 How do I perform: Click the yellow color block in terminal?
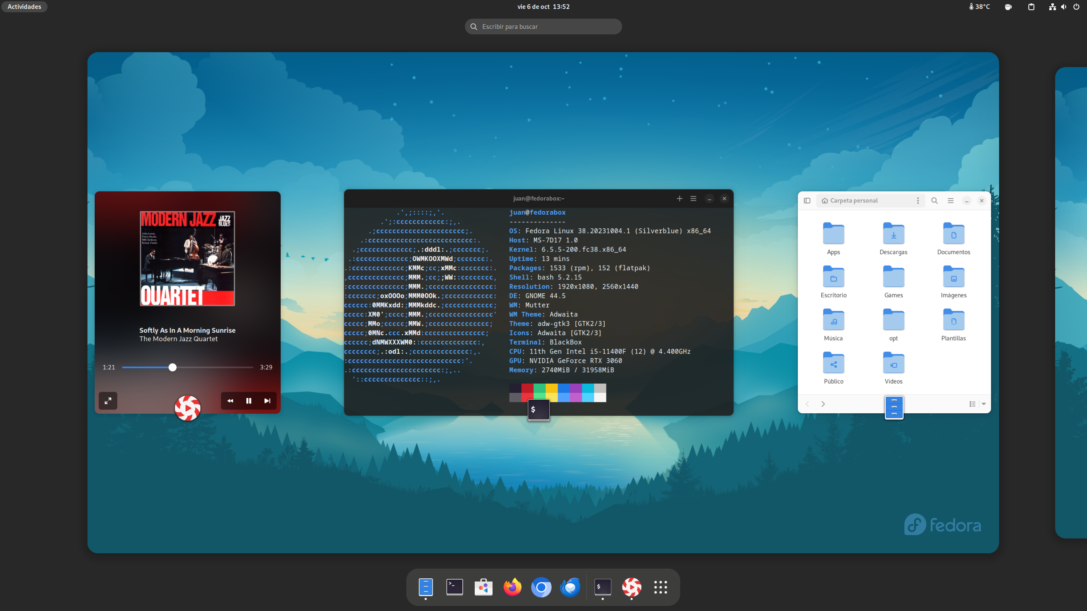pyautogui.click(x=552, y=388)
